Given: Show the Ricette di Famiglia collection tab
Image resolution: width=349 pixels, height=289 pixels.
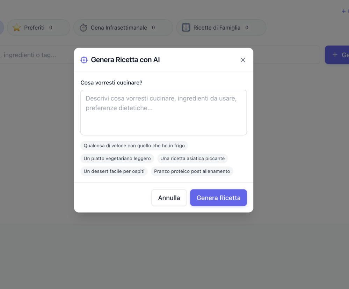Looking at the screenshot, I should (x=221, y=28).
